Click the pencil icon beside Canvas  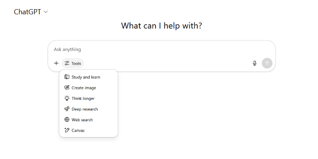pyautogui.click(x=67, y=130)
